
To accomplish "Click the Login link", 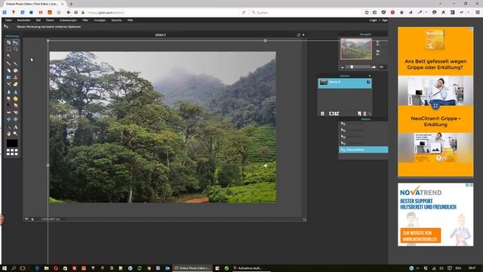I will 373,20.
